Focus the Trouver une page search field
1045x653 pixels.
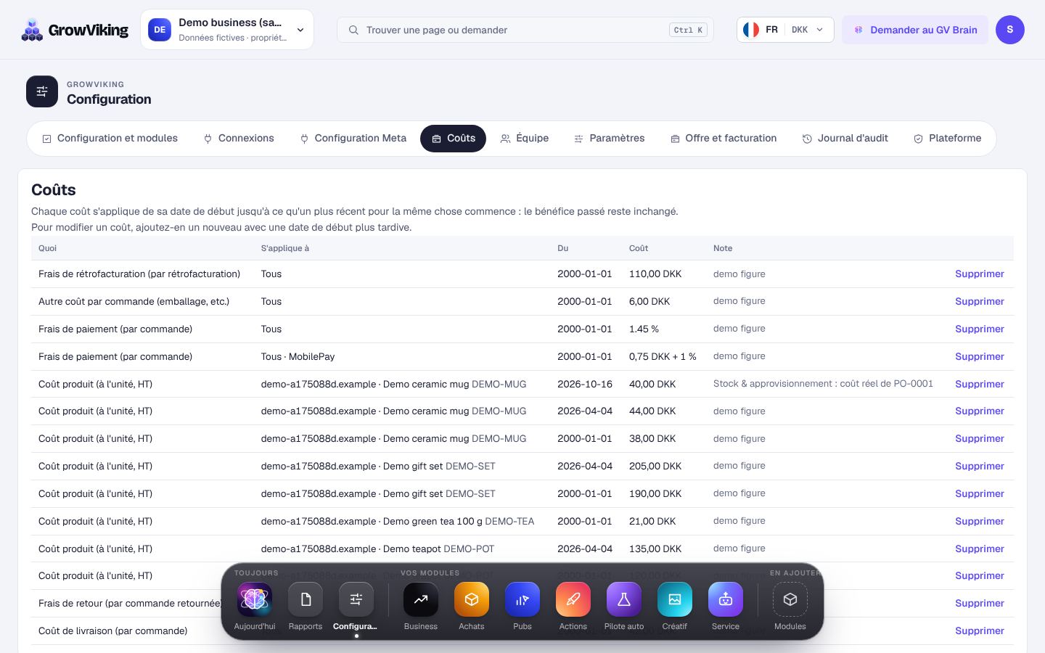point(525,30)
